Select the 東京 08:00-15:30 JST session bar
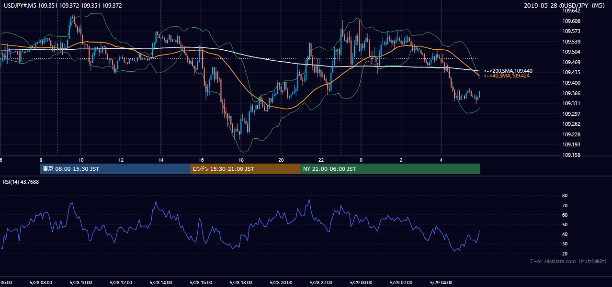 pos(115,169)
